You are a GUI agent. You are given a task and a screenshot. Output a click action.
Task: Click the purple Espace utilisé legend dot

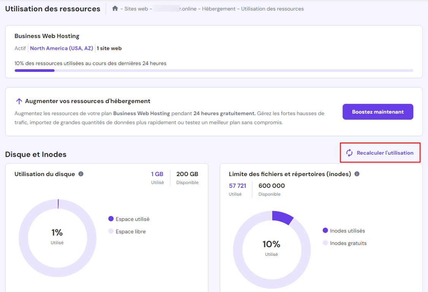[111, 219]
